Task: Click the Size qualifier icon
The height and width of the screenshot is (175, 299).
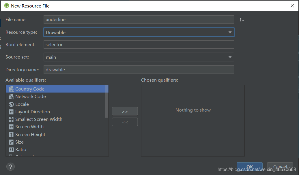Action: click(11, 142)
